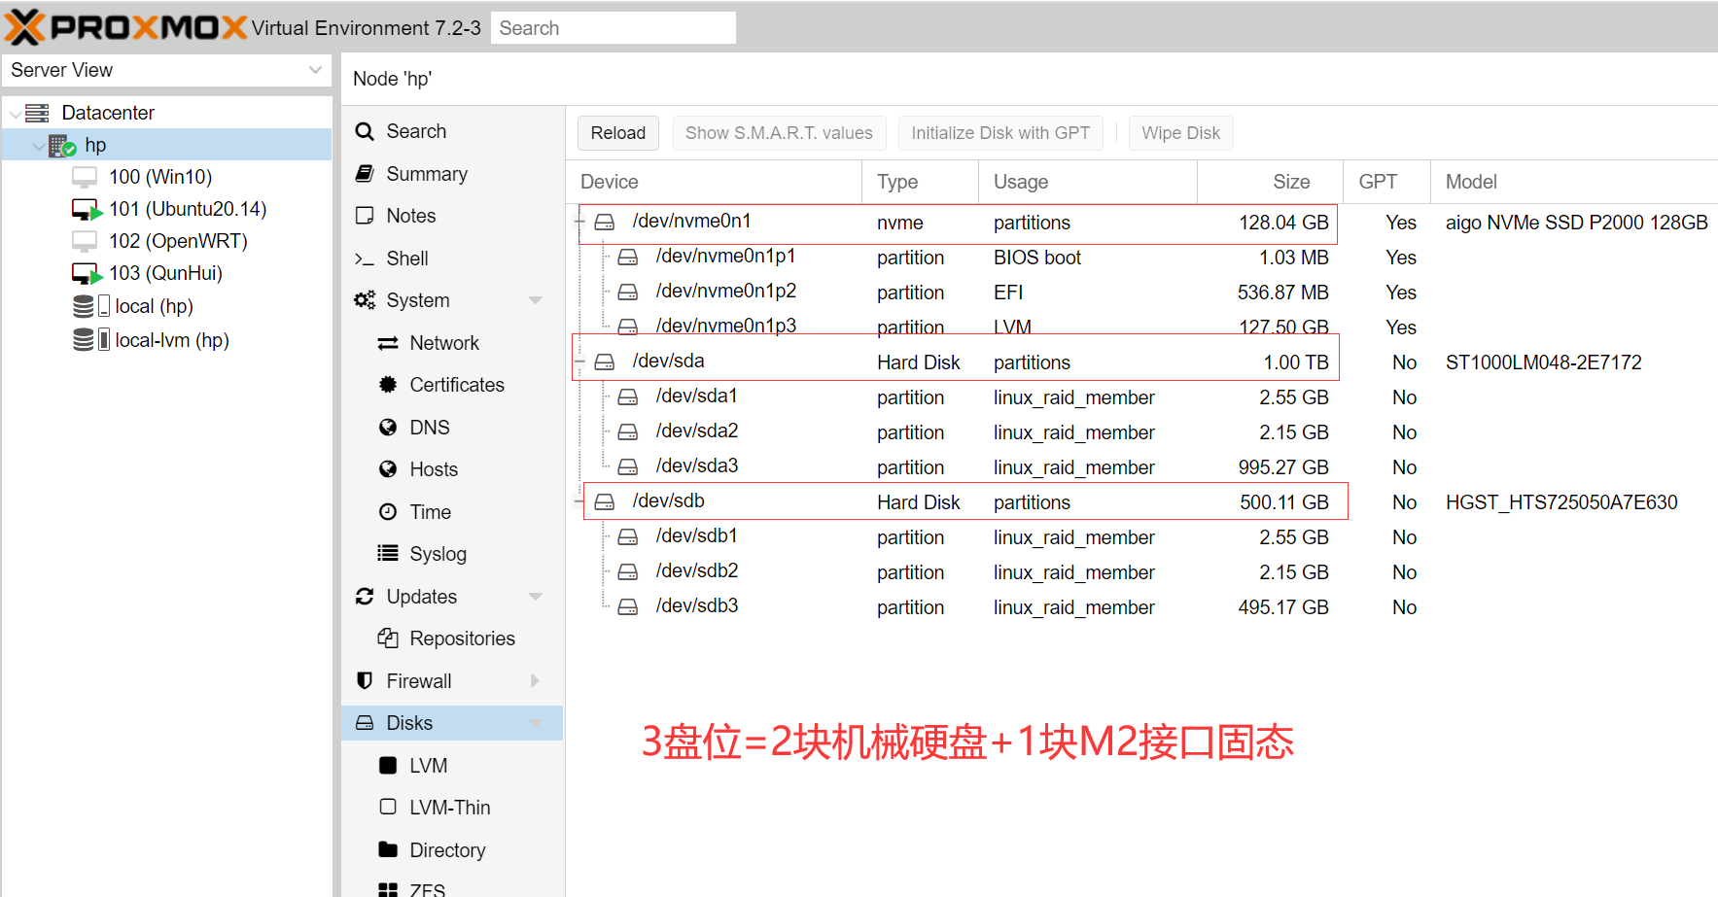The image size is (1718, 897).
Task: Click the Shell terminal icon in the node menu
Action: pyautogui.click(x=365, y=259)
